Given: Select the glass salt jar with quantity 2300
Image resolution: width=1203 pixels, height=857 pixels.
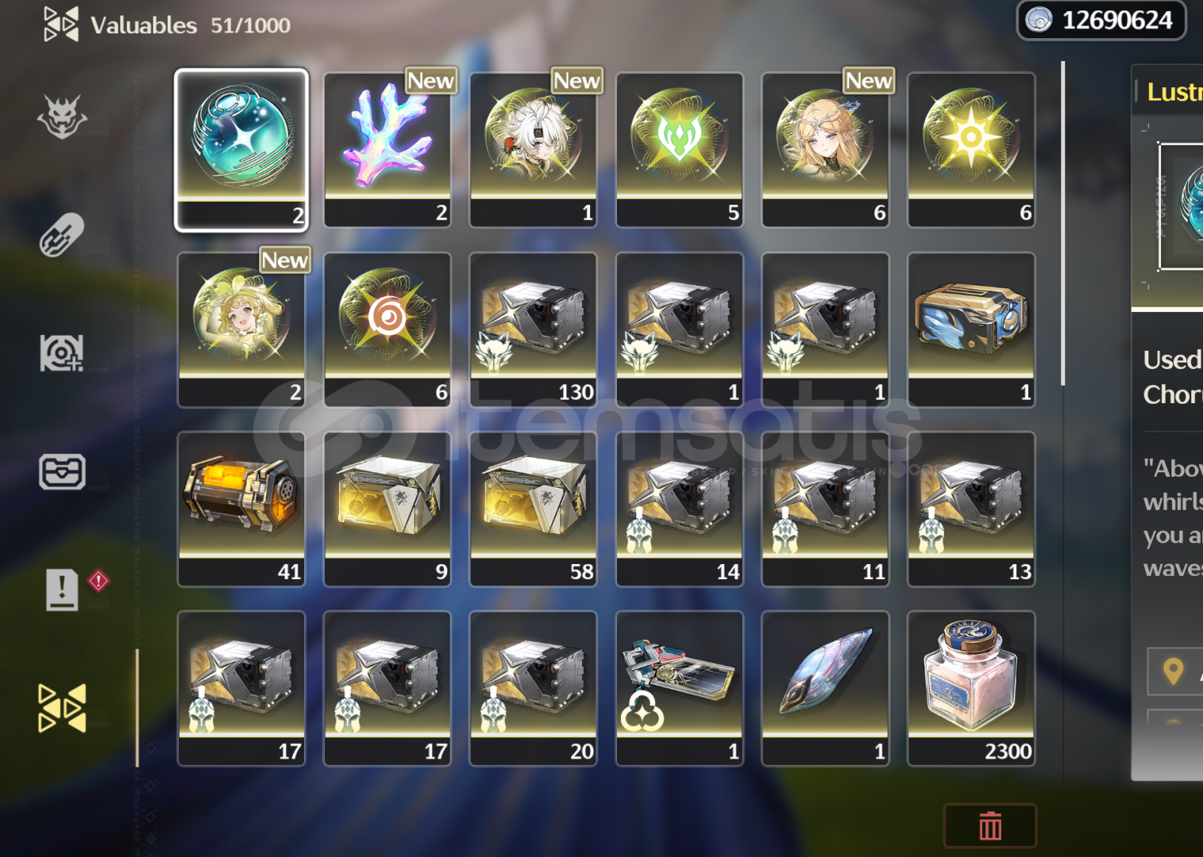Looking at the screenshot, I should coord(971,688).
